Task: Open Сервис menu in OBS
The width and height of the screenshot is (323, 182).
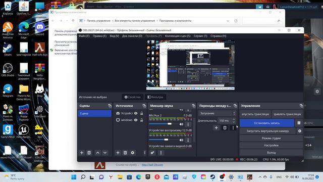Action: tap(200, 36)
